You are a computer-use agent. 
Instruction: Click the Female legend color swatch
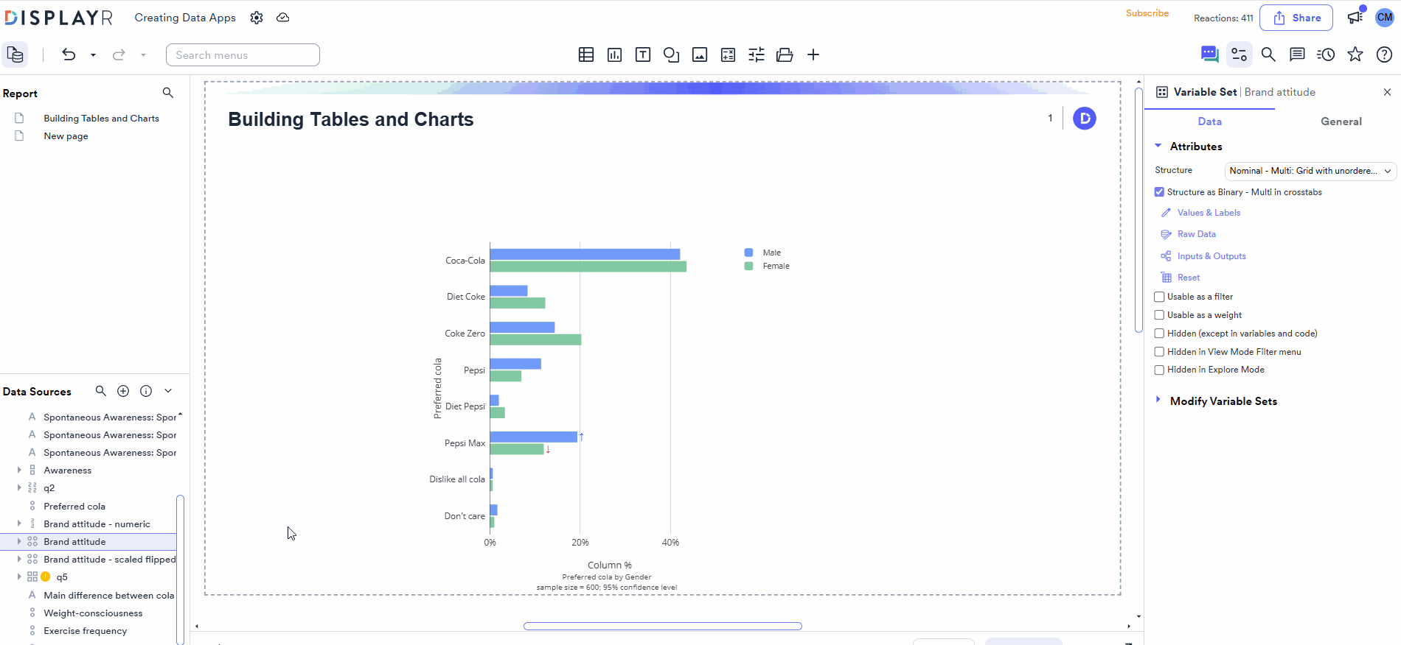click(x=749, y=266)
